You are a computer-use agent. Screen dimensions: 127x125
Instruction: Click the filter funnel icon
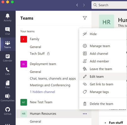[x=85, y=18]
